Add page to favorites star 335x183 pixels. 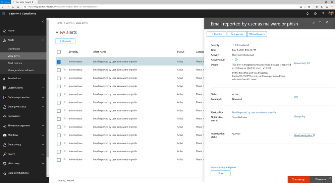pos(309,7)
